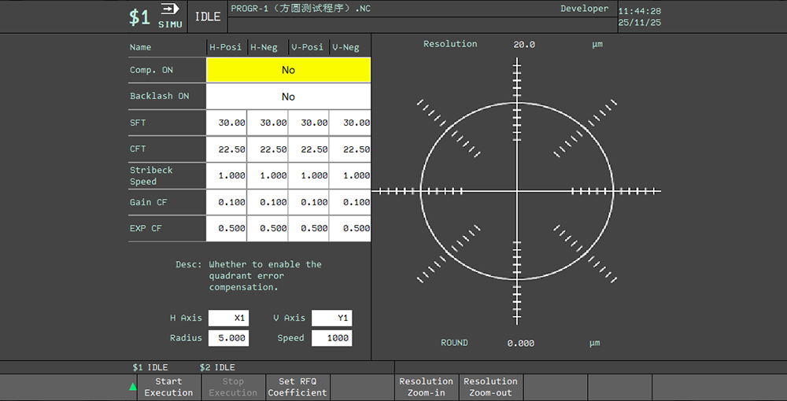Click the circular roundness plot center
This screenshot has height=401, width=787.
click(x=517, y=191)
